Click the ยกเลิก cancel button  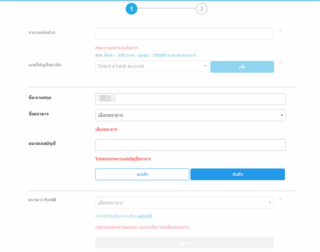coord(142,175)
